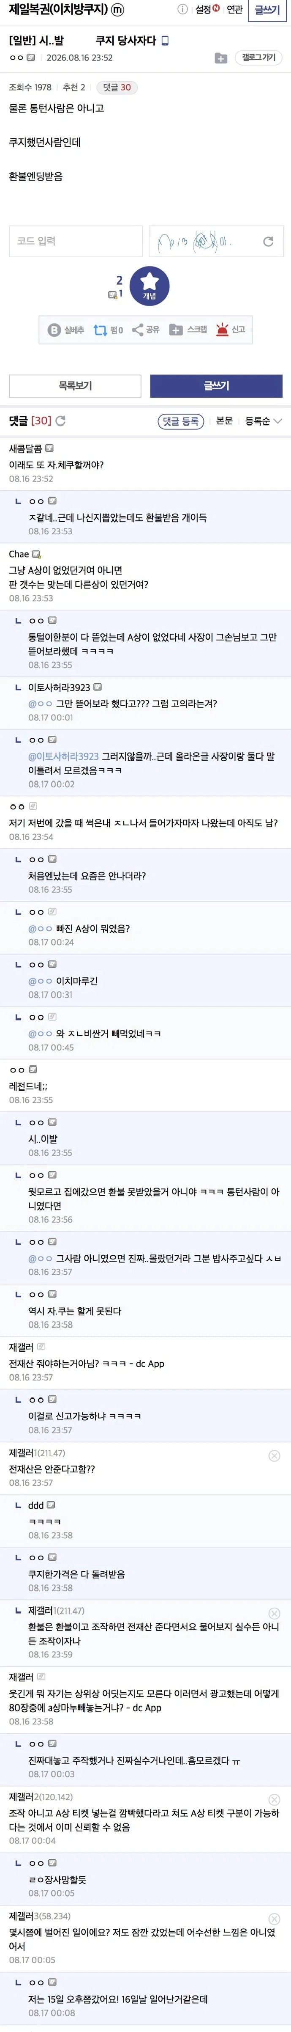
Task: Visit author page via 갤로그가기
Action: tap(259, 58)
